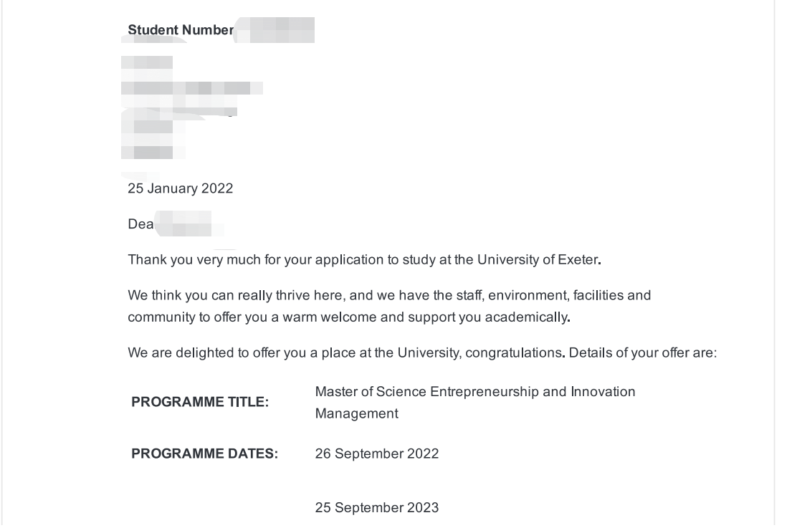
Task: Click the blurred student number value
Action: pyautogui.click(x=275, y=30)
